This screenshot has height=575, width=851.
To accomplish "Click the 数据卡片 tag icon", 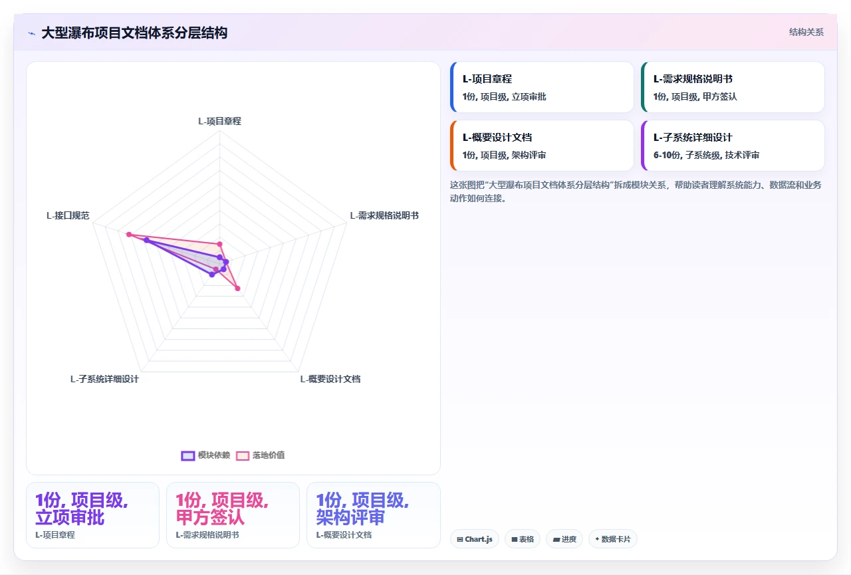I will point(597,539).
